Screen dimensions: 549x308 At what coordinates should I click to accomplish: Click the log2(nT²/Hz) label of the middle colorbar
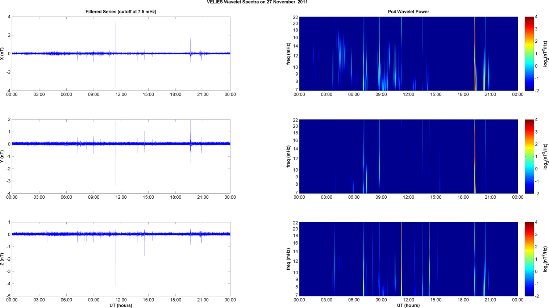(545, 156)
